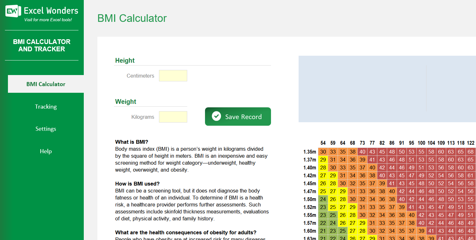This screenshot has width=476, height=240.
Task: Open the Tracking page from the sidebar
Action: coord(46,107)
